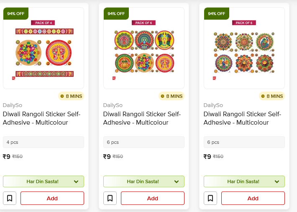Expand Har Din Sasta offer on first product
This screenshot has height=212, width=297.
[x=76, y=181]
